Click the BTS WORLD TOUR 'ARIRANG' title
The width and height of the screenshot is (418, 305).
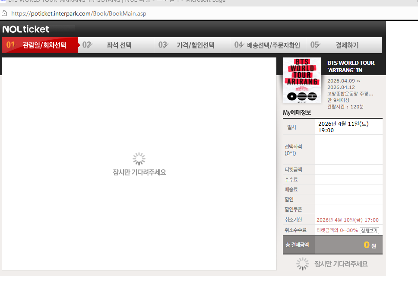click(x=351, y=67)
